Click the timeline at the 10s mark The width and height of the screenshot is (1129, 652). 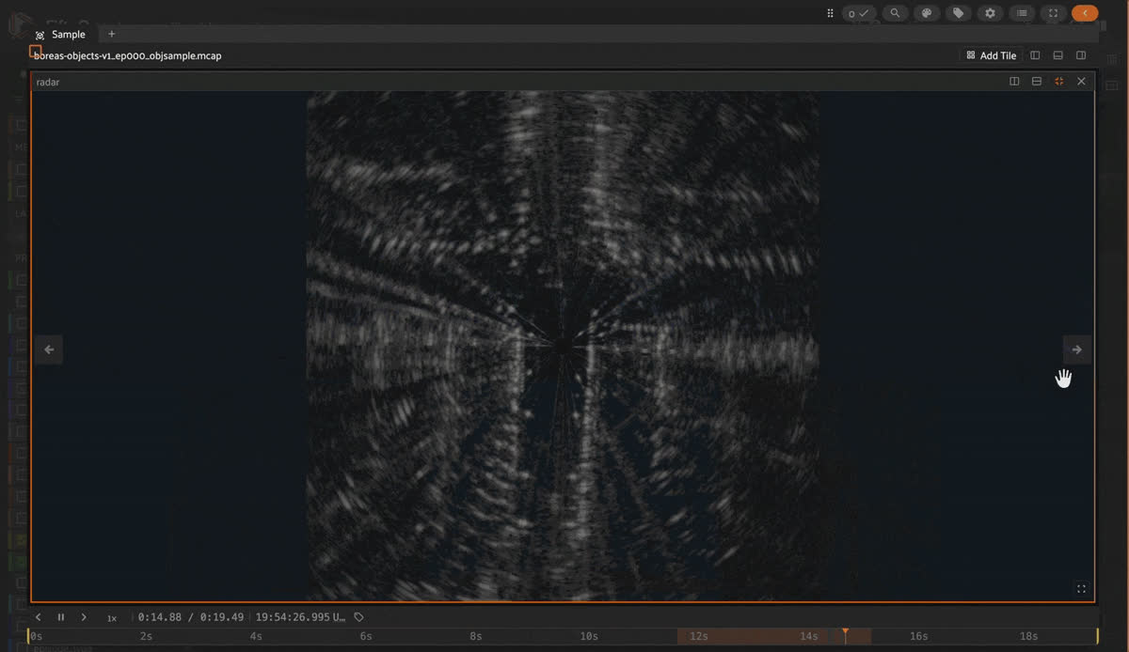[x=589, y=636]
